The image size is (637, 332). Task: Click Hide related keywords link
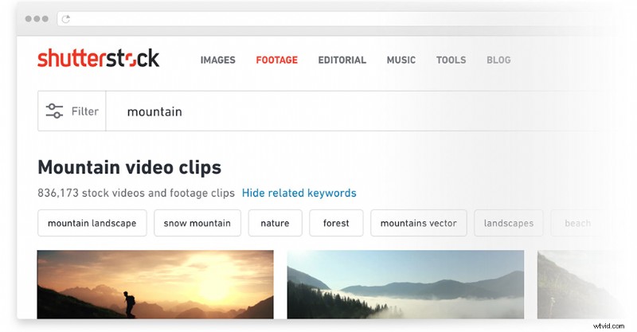tap(299, 193)
